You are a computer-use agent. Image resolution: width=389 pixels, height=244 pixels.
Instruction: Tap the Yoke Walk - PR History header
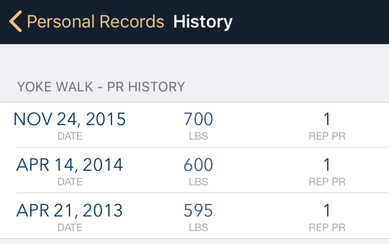(x=101, y=87)
